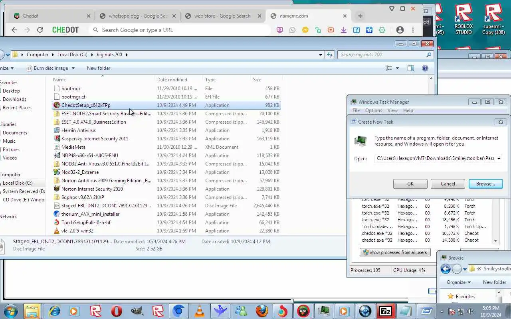Screen dimensions: 511x319
Task: Select Local Disk (C:) in navigation pane
Action: point(18,183)
